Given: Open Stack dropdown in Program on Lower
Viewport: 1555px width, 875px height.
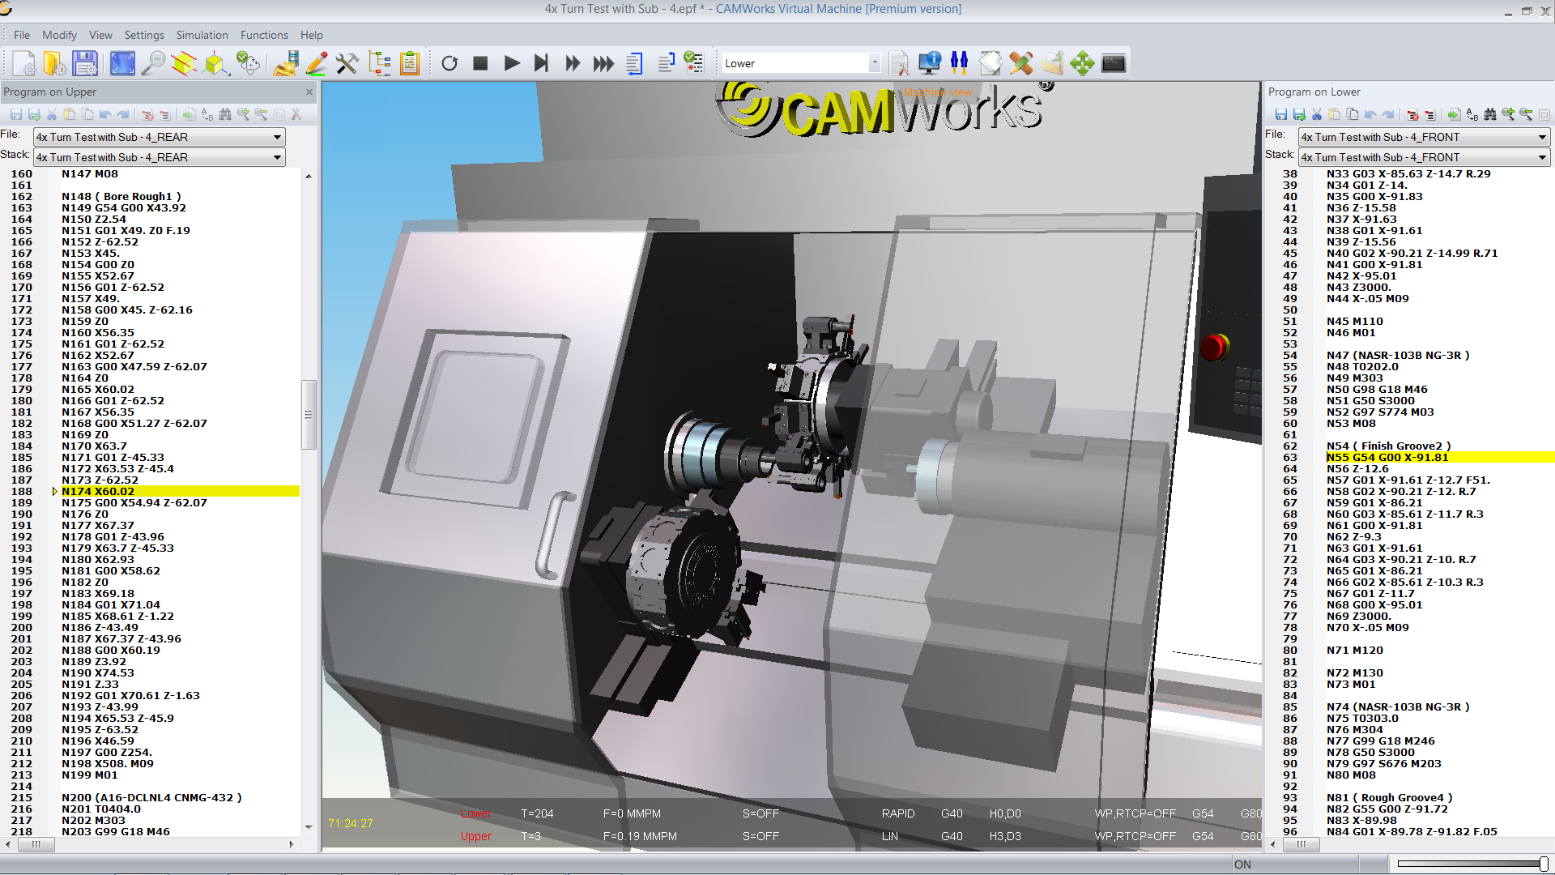Looking at the screenshot, I should (x=1424, y=157).
